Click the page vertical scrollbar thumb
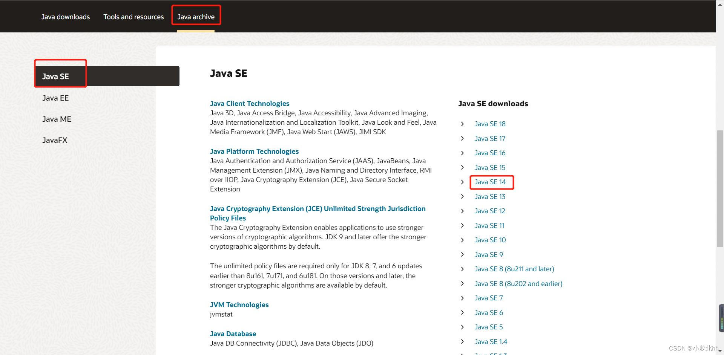The height and width of the screenshot is (355, 724). coord(720,189)
